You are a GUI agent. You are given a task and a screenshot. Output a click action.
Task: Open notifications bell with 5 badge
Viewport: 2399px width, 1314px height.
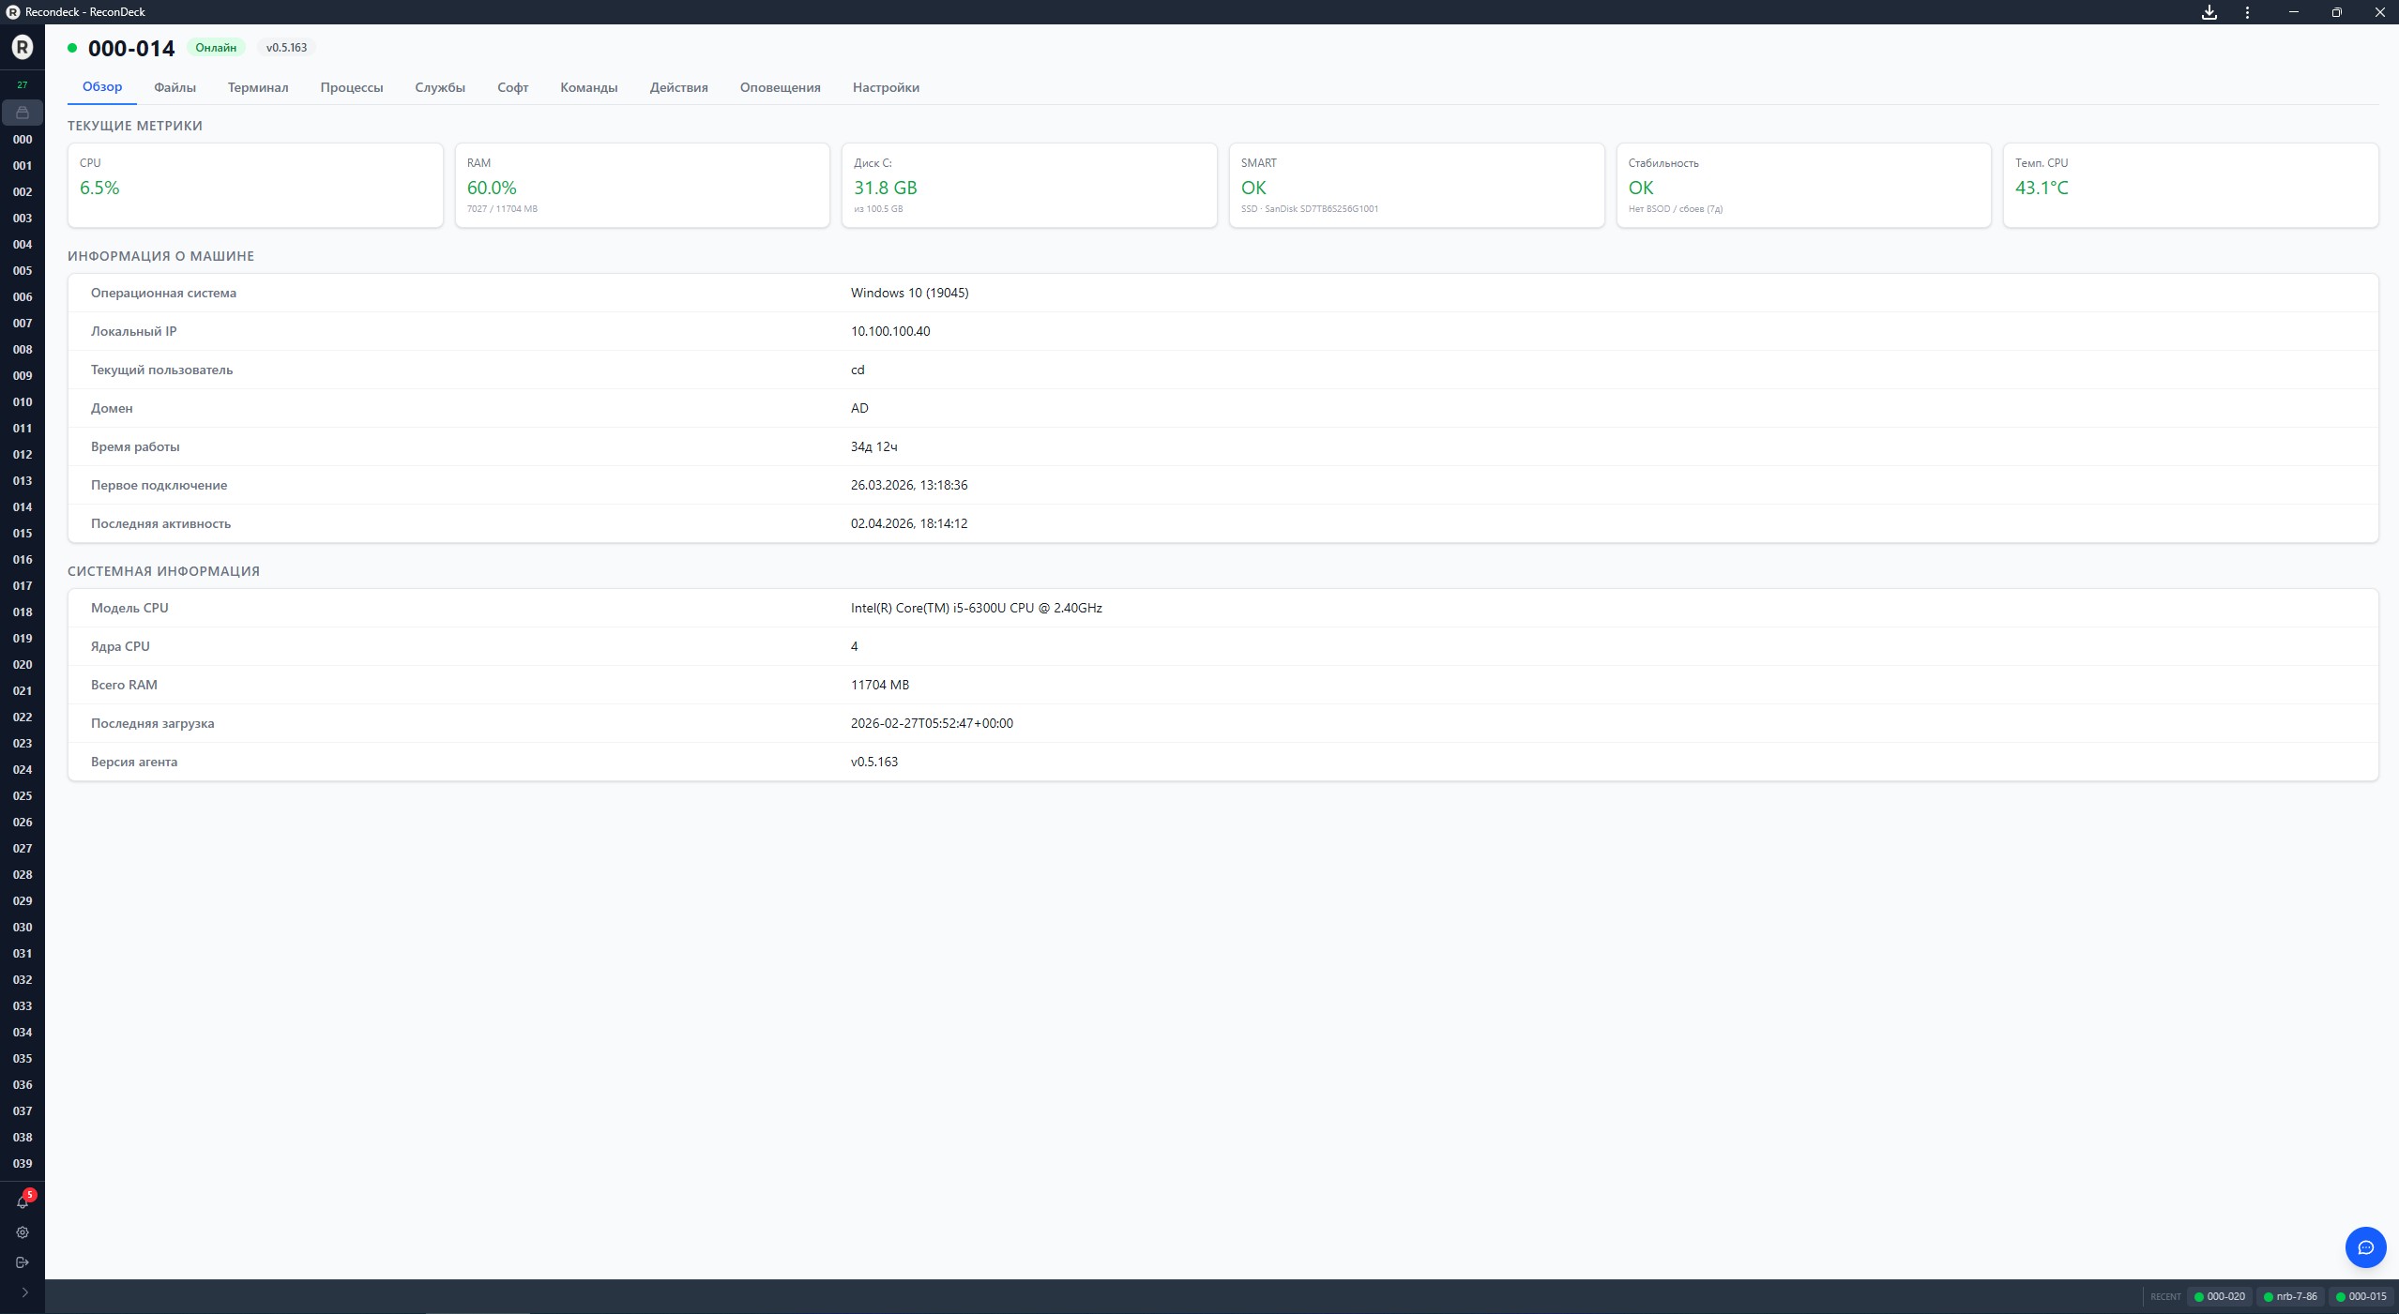[x=23, y=1201]
